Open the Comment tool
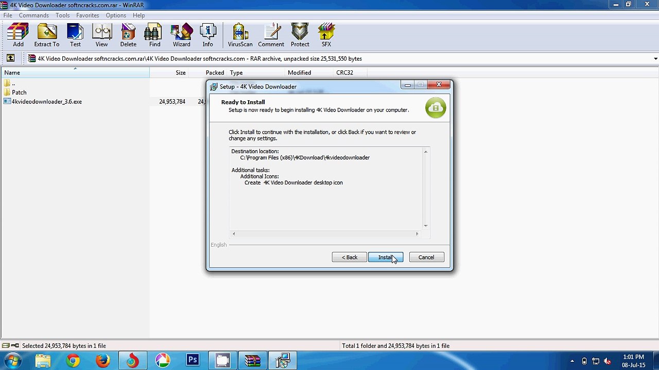 271,35
